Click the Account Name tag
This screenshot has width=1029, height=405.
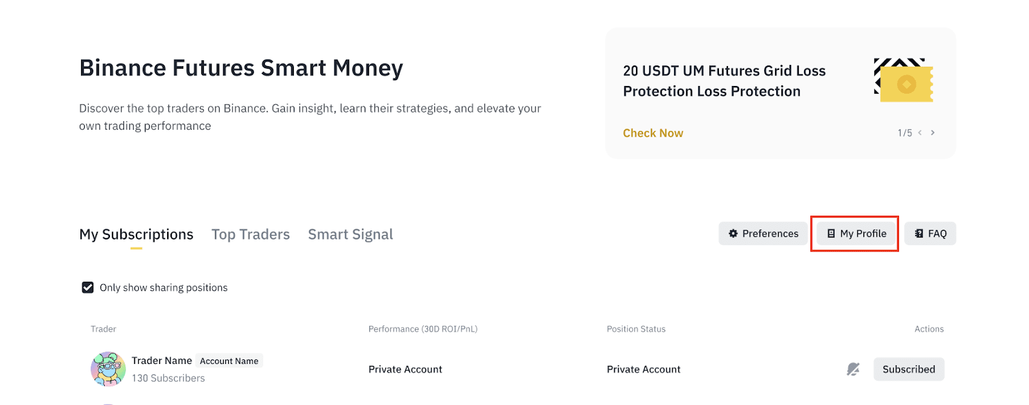point(229,361)
